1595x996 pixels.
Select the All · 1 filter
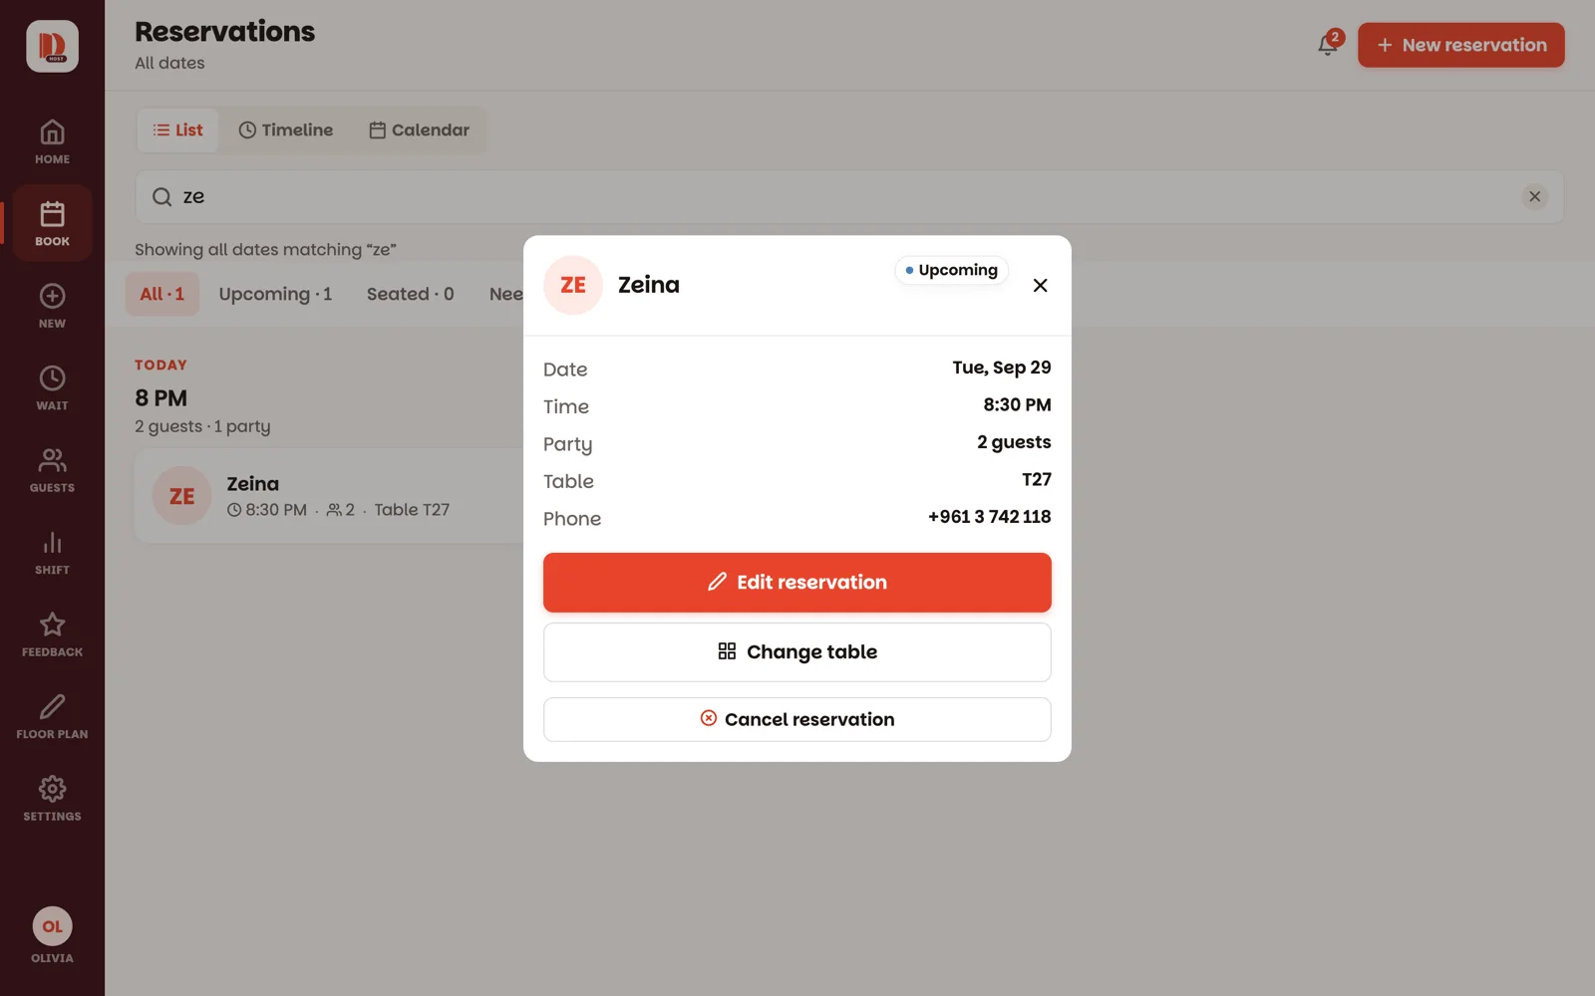pyautogui.click(x=161, y=294)
